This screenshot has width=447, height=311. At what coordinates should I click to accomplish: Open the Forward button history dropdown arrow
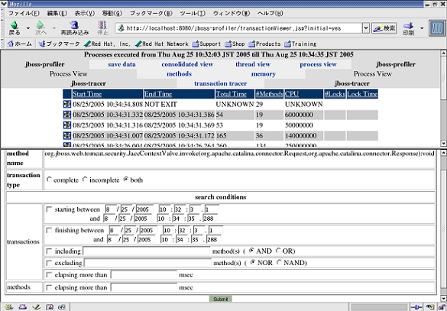tap(54, 28)
